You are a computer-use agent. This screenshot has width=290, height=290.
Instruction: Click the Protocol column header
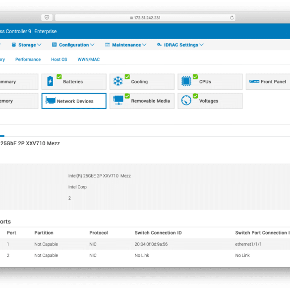pyautogui.click(x=99, y=232)
